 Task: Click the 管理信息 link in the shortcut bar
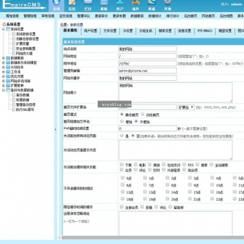pos(30,16)
